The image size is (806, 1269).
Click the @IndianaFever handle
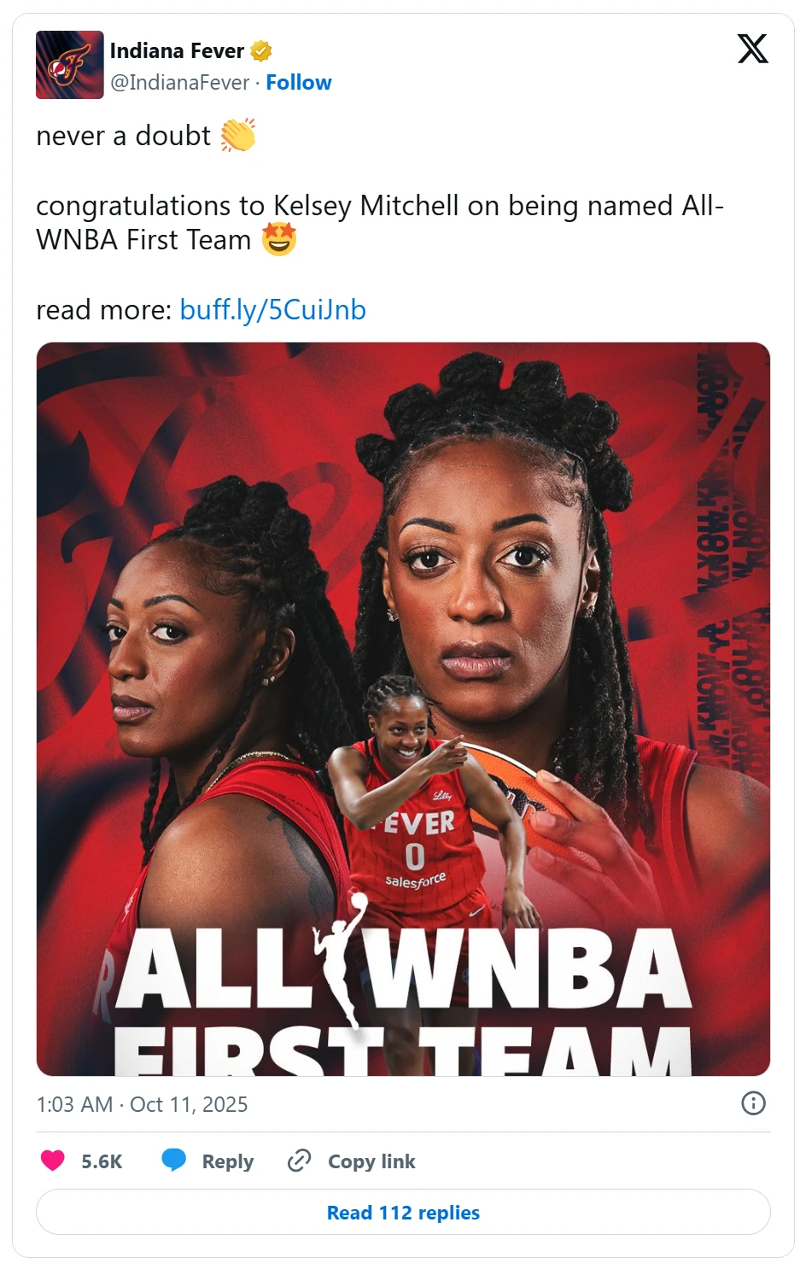pos(179,83)
